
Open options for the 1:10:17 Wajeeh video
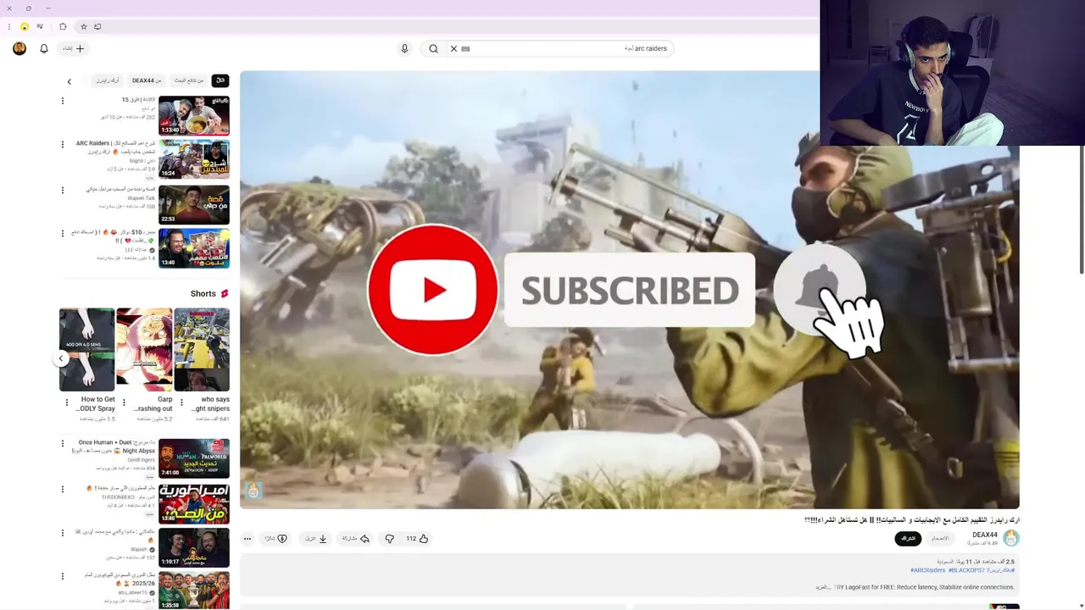(x=62, y=533)
